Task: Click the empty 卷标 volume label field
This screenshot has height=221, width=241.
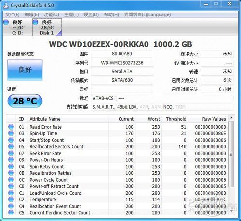Action: click(x=122, y=89)
